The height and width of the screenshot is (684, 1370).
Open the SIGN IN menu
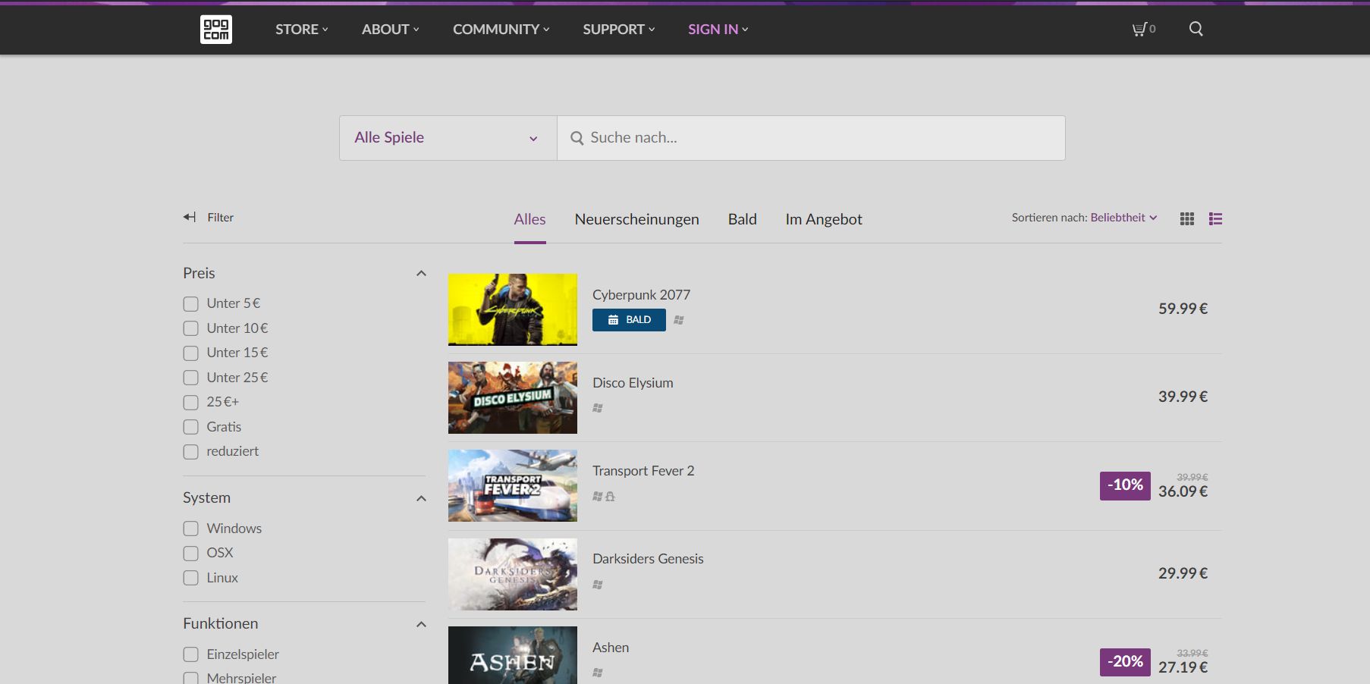pos(718,29)
